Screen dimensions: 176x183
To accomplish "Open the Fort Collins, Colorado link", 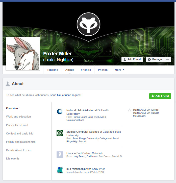I will 90,153.
